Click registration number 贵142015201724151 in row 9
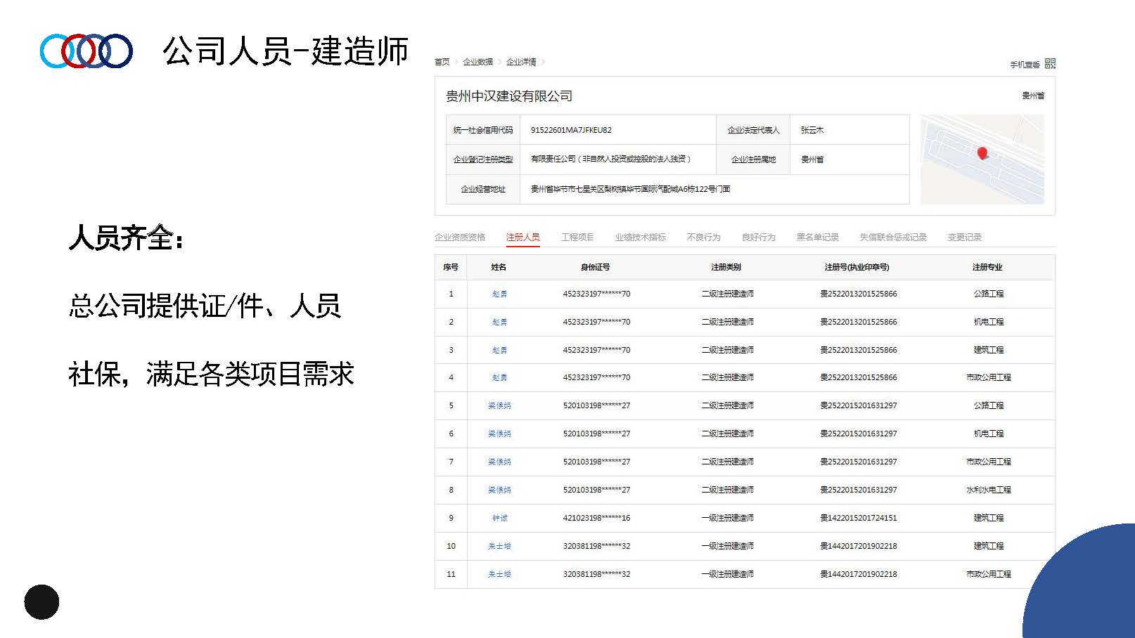This screenshot has width=1135, height=638. [x=858, y=519]
